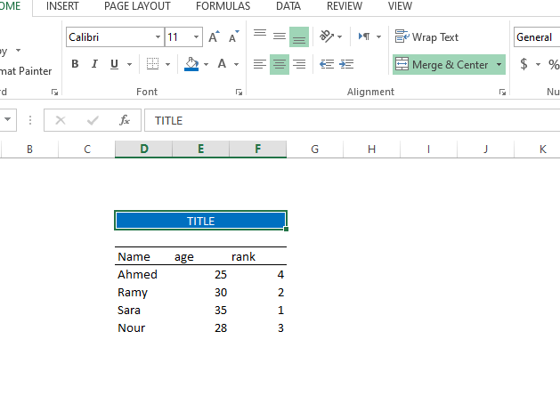Image resolution: width=560 pixels, height=420 pixels.
Task: Click the text Orientation icon
Action: click(x=327, y=36)
